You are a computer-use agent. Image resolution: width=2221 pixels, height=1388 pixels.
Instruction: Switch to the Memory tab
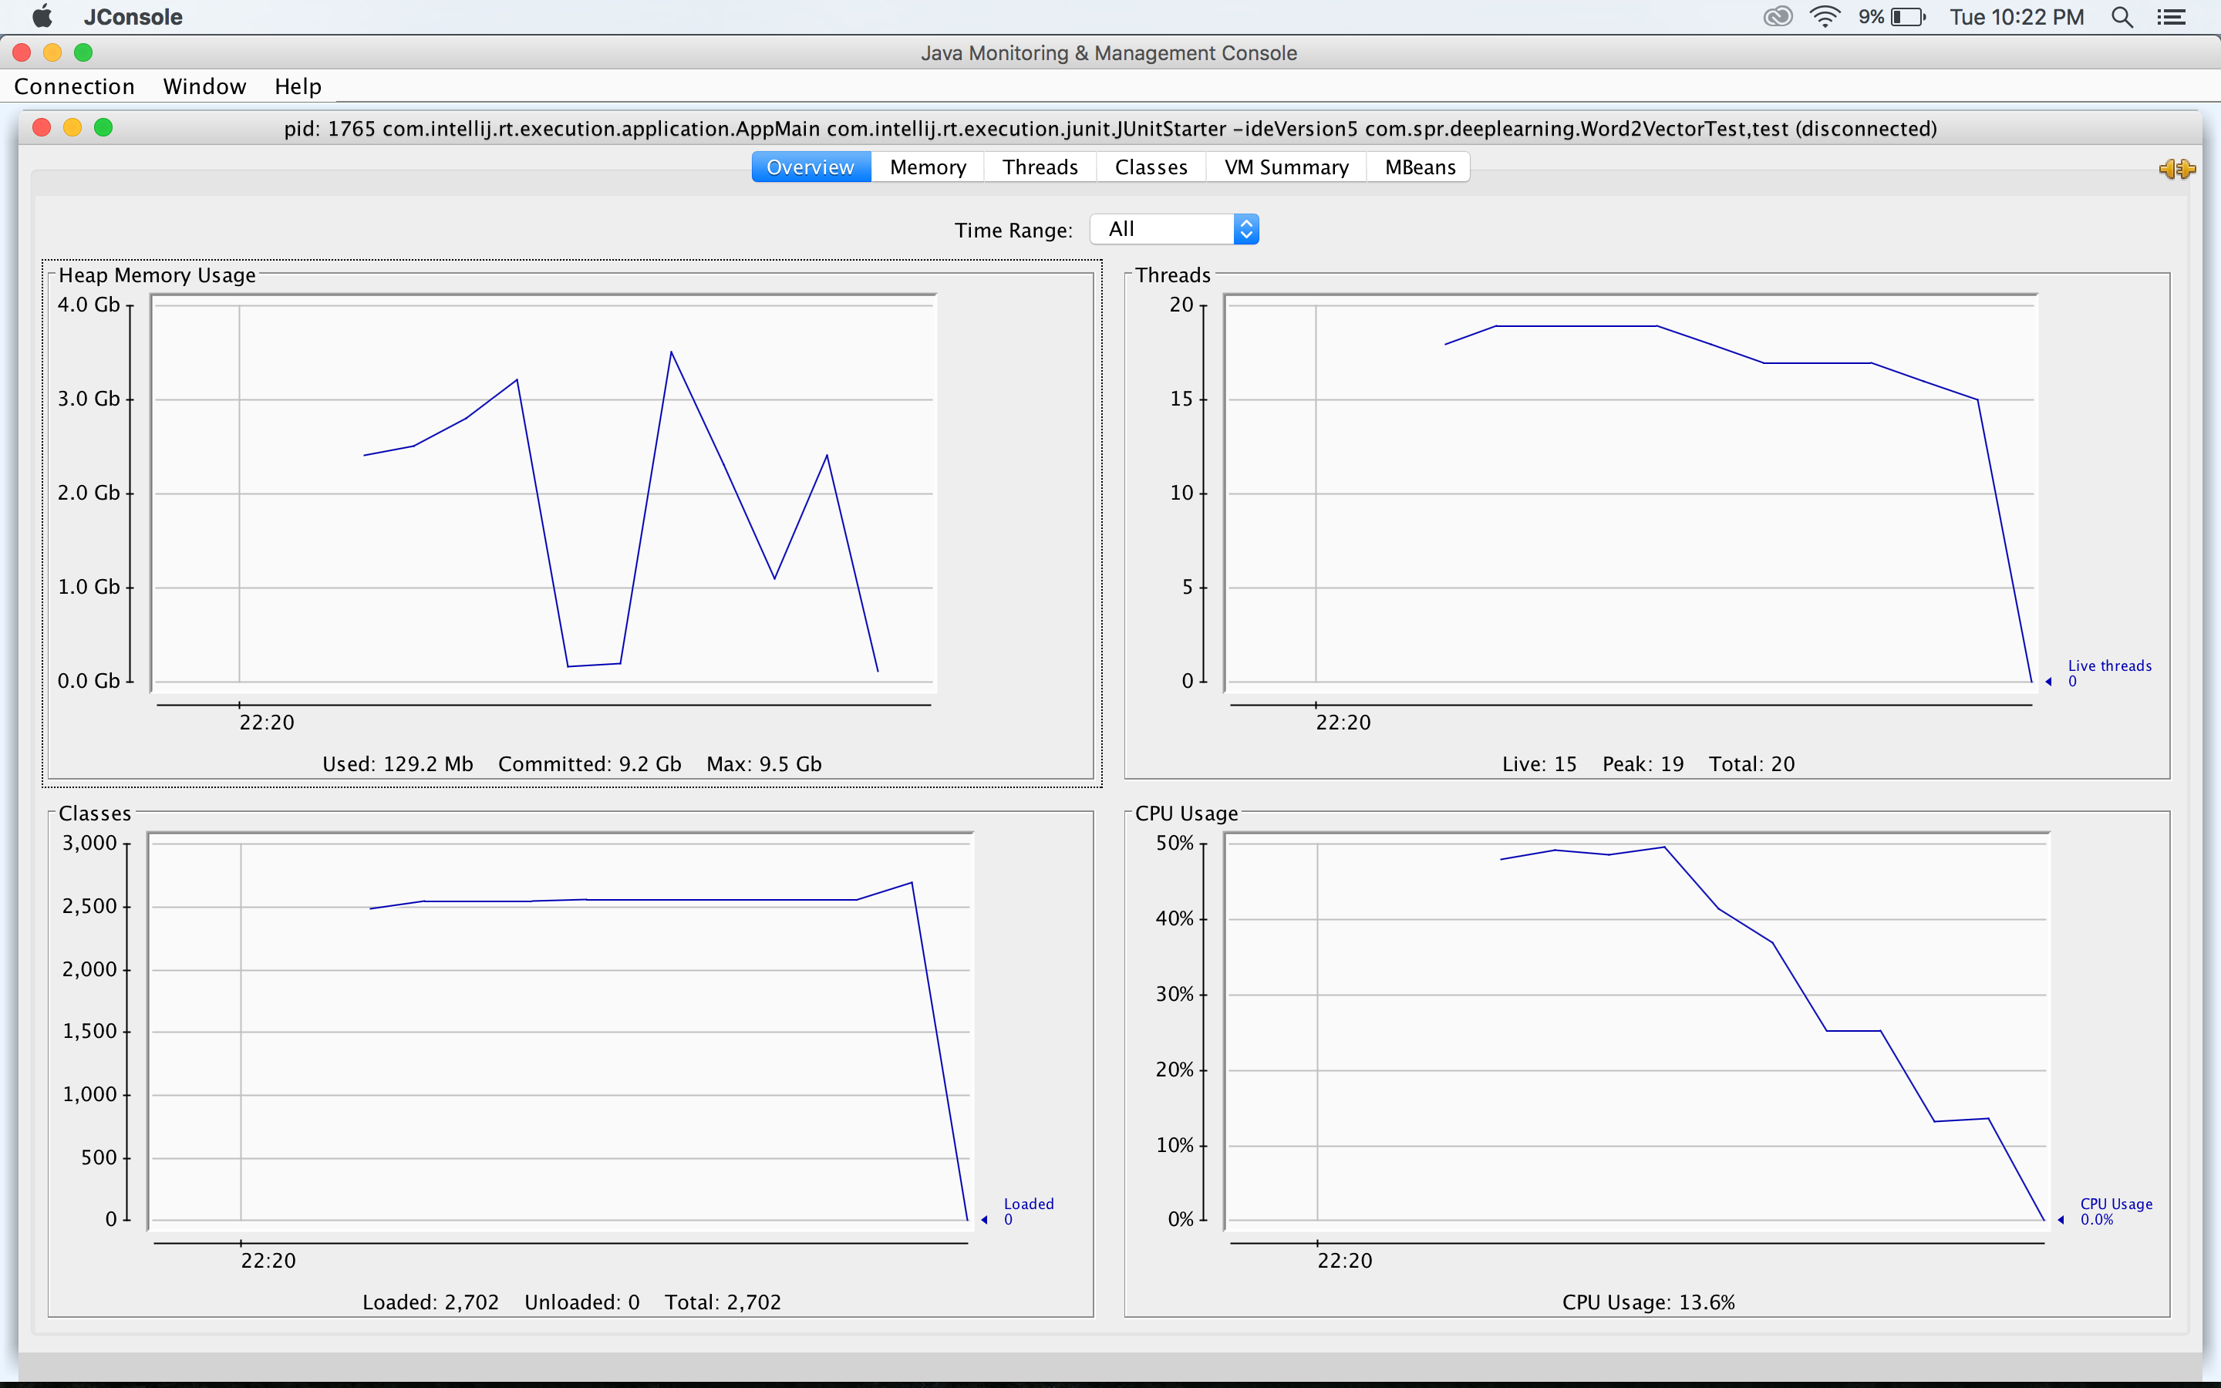928,167
